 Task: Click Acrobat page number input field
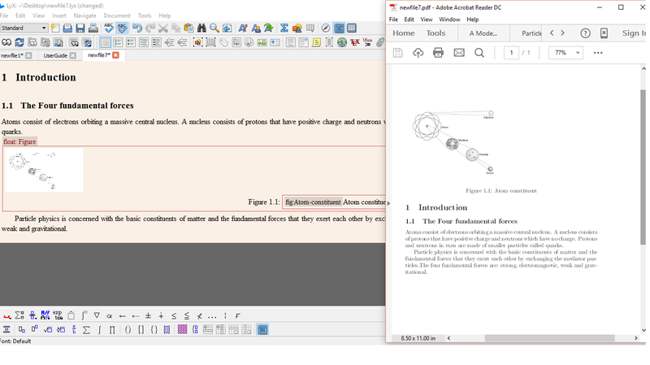coord(511,53)
